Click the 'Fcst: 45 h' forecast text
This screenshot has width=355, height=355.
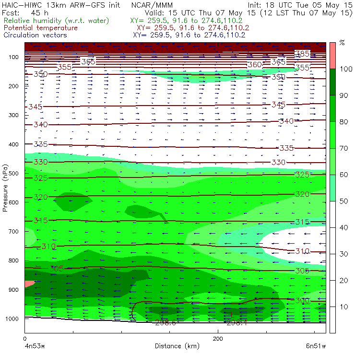(x=25, y=12)
